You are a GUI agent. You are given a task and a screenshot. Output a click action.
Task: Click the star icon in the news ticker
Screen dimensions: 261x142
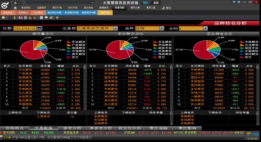pyautogui.click(x=9, y=138)
